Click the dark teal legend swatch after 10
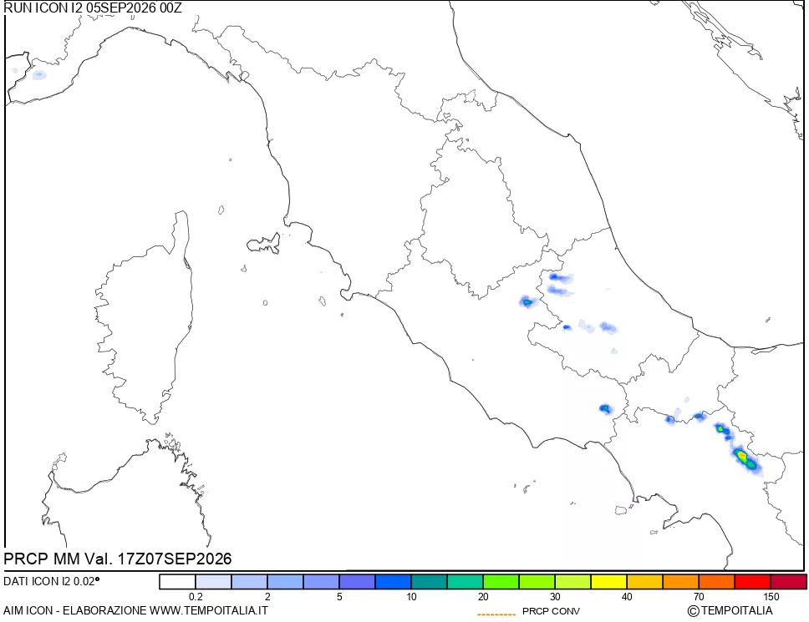 pos(430,582)
